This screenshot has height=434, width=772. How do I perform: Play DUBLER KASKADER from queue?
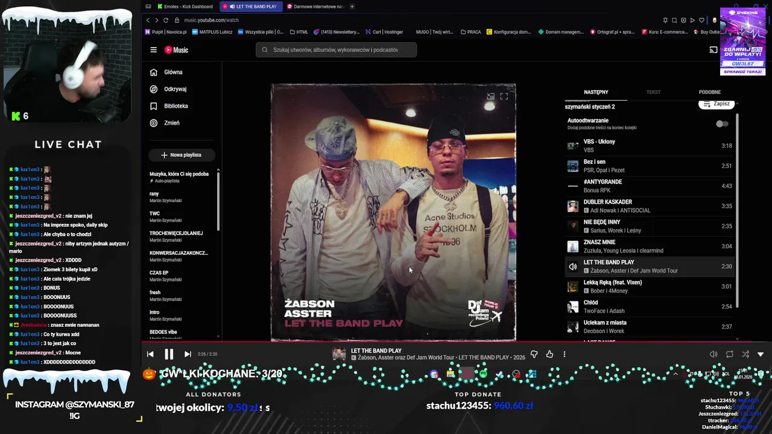650,206
